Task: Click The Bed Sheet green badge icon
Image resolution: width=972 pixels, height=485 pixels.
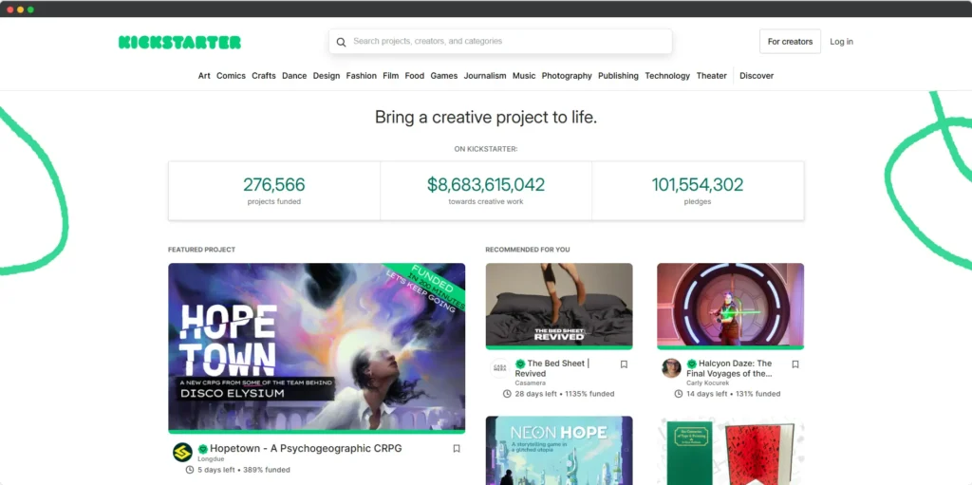Action: coord(520,364)
